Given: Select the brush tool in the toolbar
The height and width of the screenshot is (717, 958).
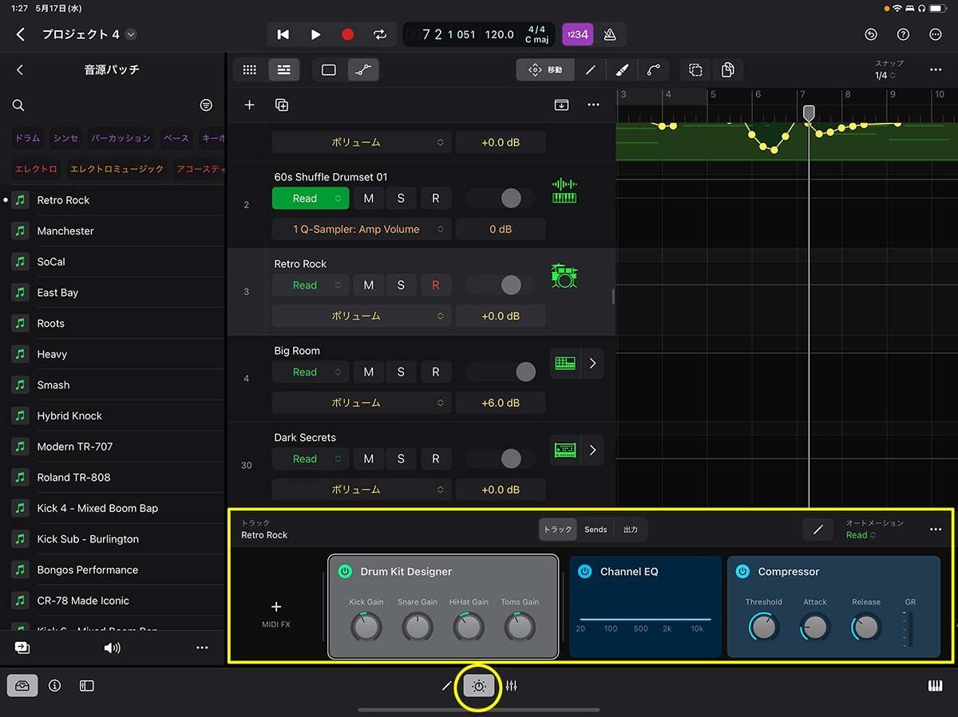Looking at the screenshot, I should (x=622, y=70).
